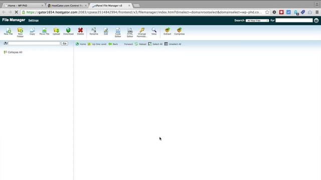Click the directory path input field
The image size is (321, 180).
click(x=34, y=43)
